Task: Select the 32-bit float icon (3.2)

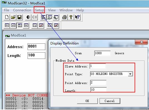Action: pos(34,25)
